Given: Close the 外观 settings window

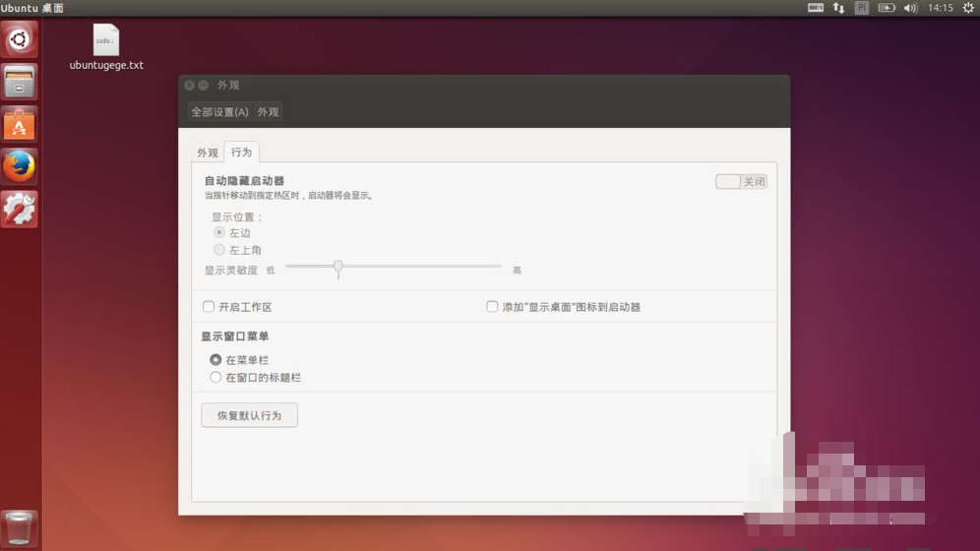Looking at the screenshot, I should point(189,85).
